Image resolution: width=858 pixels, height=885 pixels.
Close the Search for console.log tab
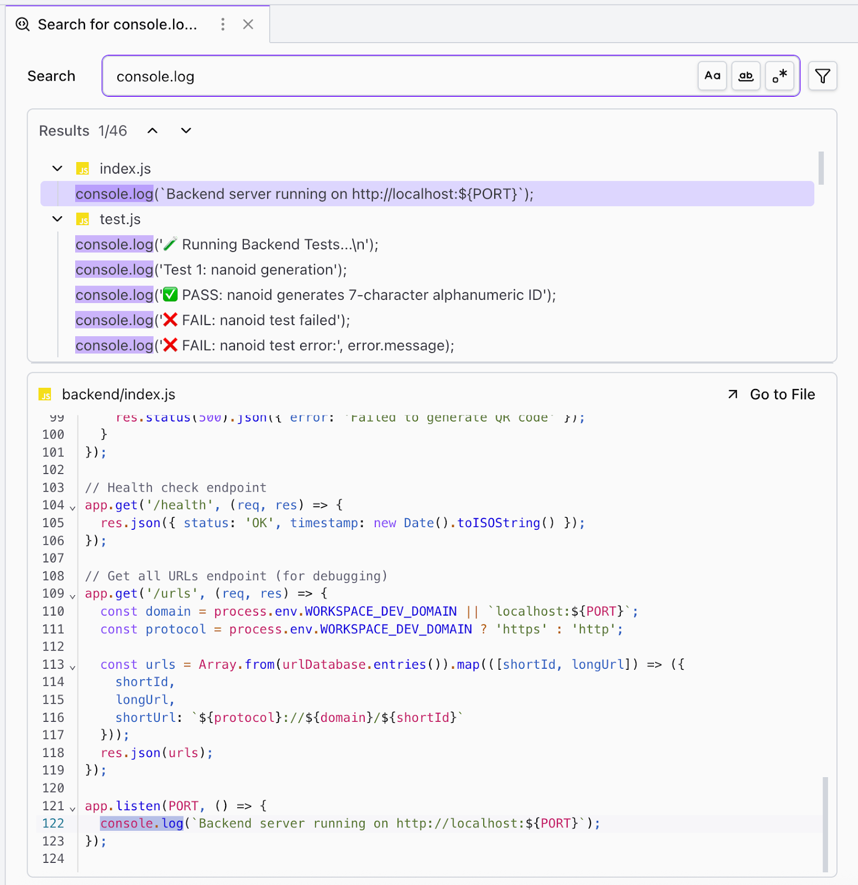pyautogui.click(x=248, y=24)
